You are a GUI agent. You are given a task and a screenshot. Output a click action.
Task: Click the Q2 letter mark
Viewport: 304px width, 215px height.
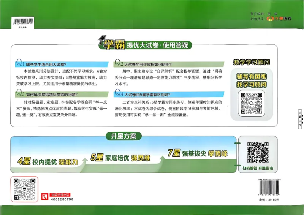click(x=119, y=63)
